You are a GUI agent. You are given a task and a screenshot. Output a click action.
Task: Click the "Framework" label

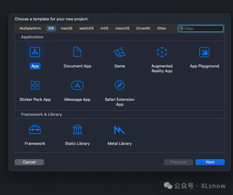click(x=35, y=144)
